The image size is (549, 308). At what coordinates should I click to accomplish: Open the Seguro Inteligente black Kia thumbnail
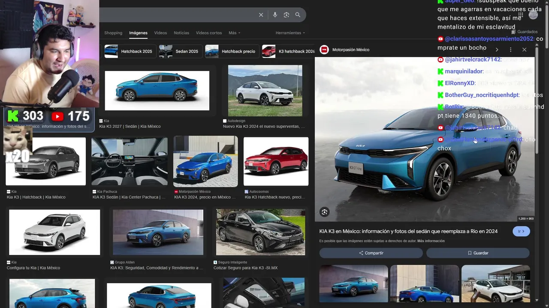tap(261, 232)
